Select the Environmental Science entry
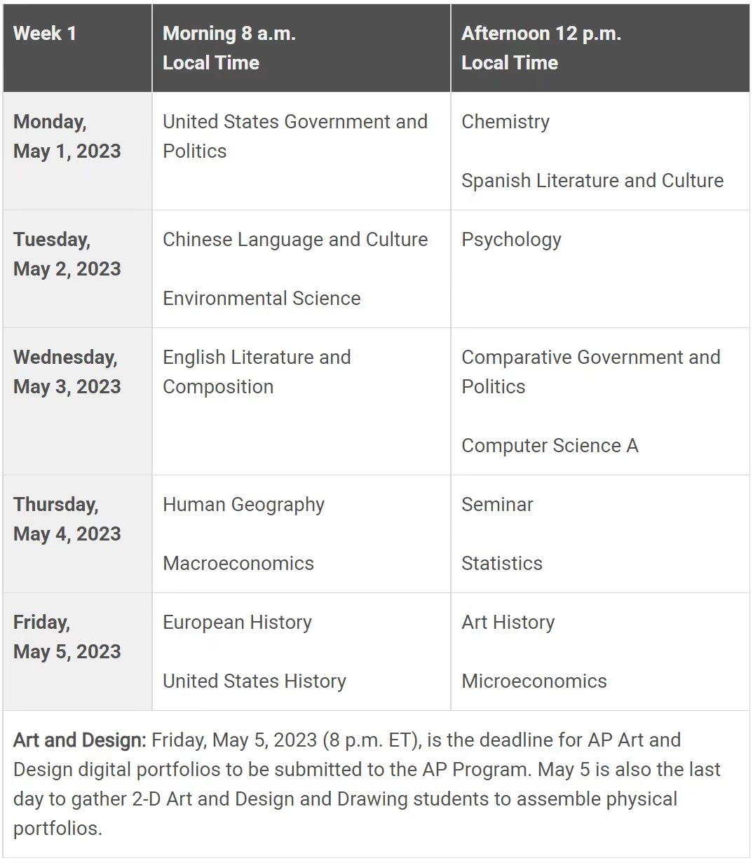Image resolution: width=753 pixels, height=863 pixels. pos(262,299)
